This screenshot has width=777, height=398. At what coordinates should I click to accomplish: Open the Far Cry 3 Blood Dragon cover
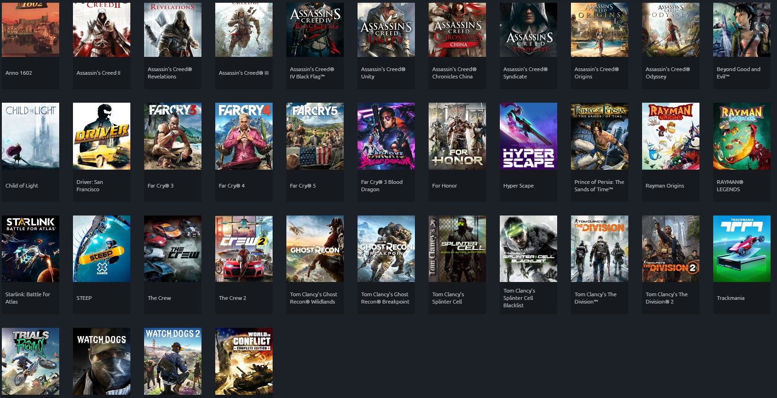click(386, 136)
